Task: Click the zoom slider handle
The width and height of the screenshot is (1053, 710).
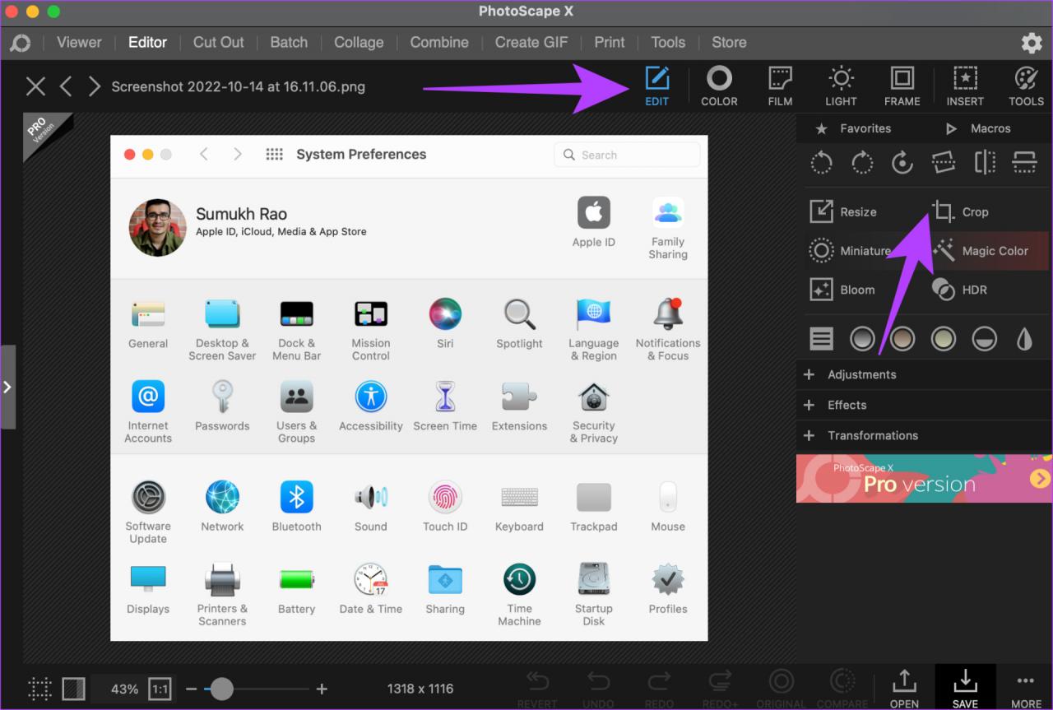Action: [221, 689]
